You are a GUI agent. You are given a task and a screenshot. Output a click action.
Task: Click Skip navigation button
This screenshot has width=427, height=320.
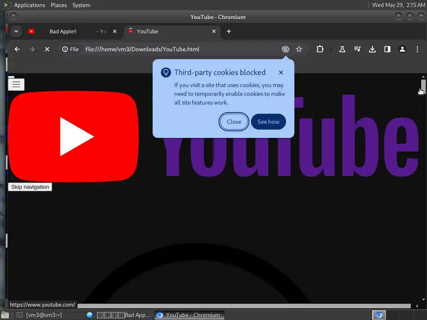[x=30, y=187]
